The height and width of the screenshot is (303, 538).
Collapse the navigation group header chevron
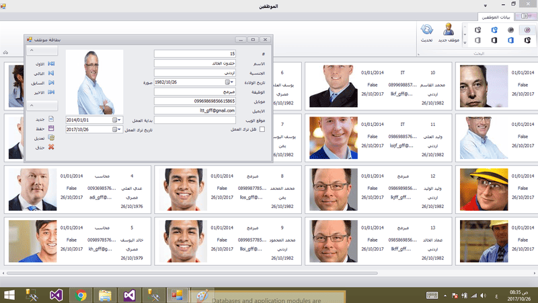coord(32,50)
